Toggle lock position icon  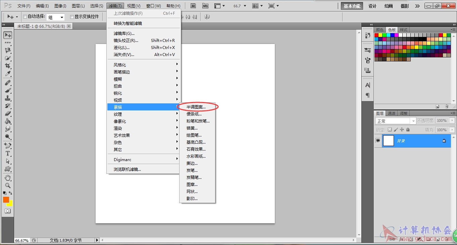pos(402,130)
